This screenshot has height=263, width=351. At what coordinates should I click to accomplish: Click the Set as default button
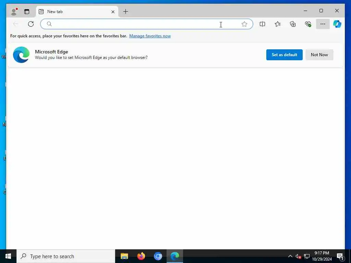click(284, 55)
